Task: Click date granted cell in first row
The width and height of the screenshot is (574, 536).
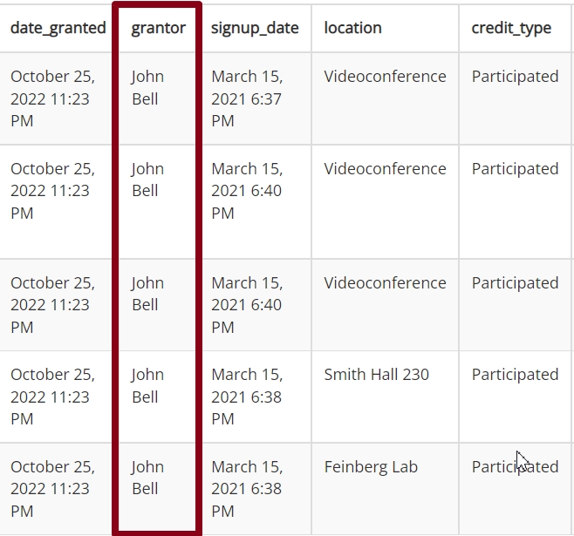Action: [x=52, y=98]
